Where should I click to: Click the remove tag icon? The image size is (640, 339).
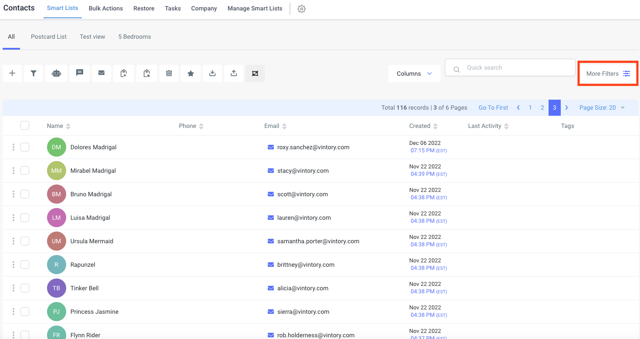[x=147, y=74]
